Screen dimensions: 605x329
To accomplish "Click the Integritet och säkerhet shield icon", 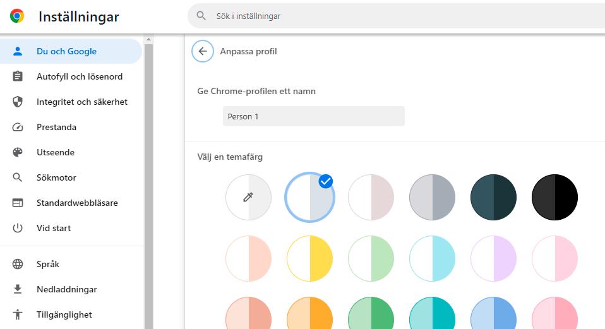I will (x=18, y=102).
